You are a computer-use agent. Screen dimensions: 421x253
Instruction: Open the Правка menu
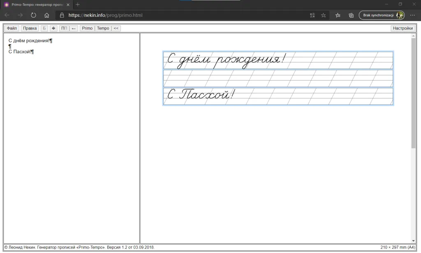30,28
